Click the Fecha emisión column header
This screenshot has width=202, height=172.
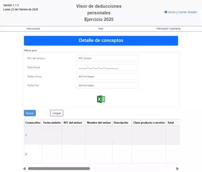tap(52, 123)
